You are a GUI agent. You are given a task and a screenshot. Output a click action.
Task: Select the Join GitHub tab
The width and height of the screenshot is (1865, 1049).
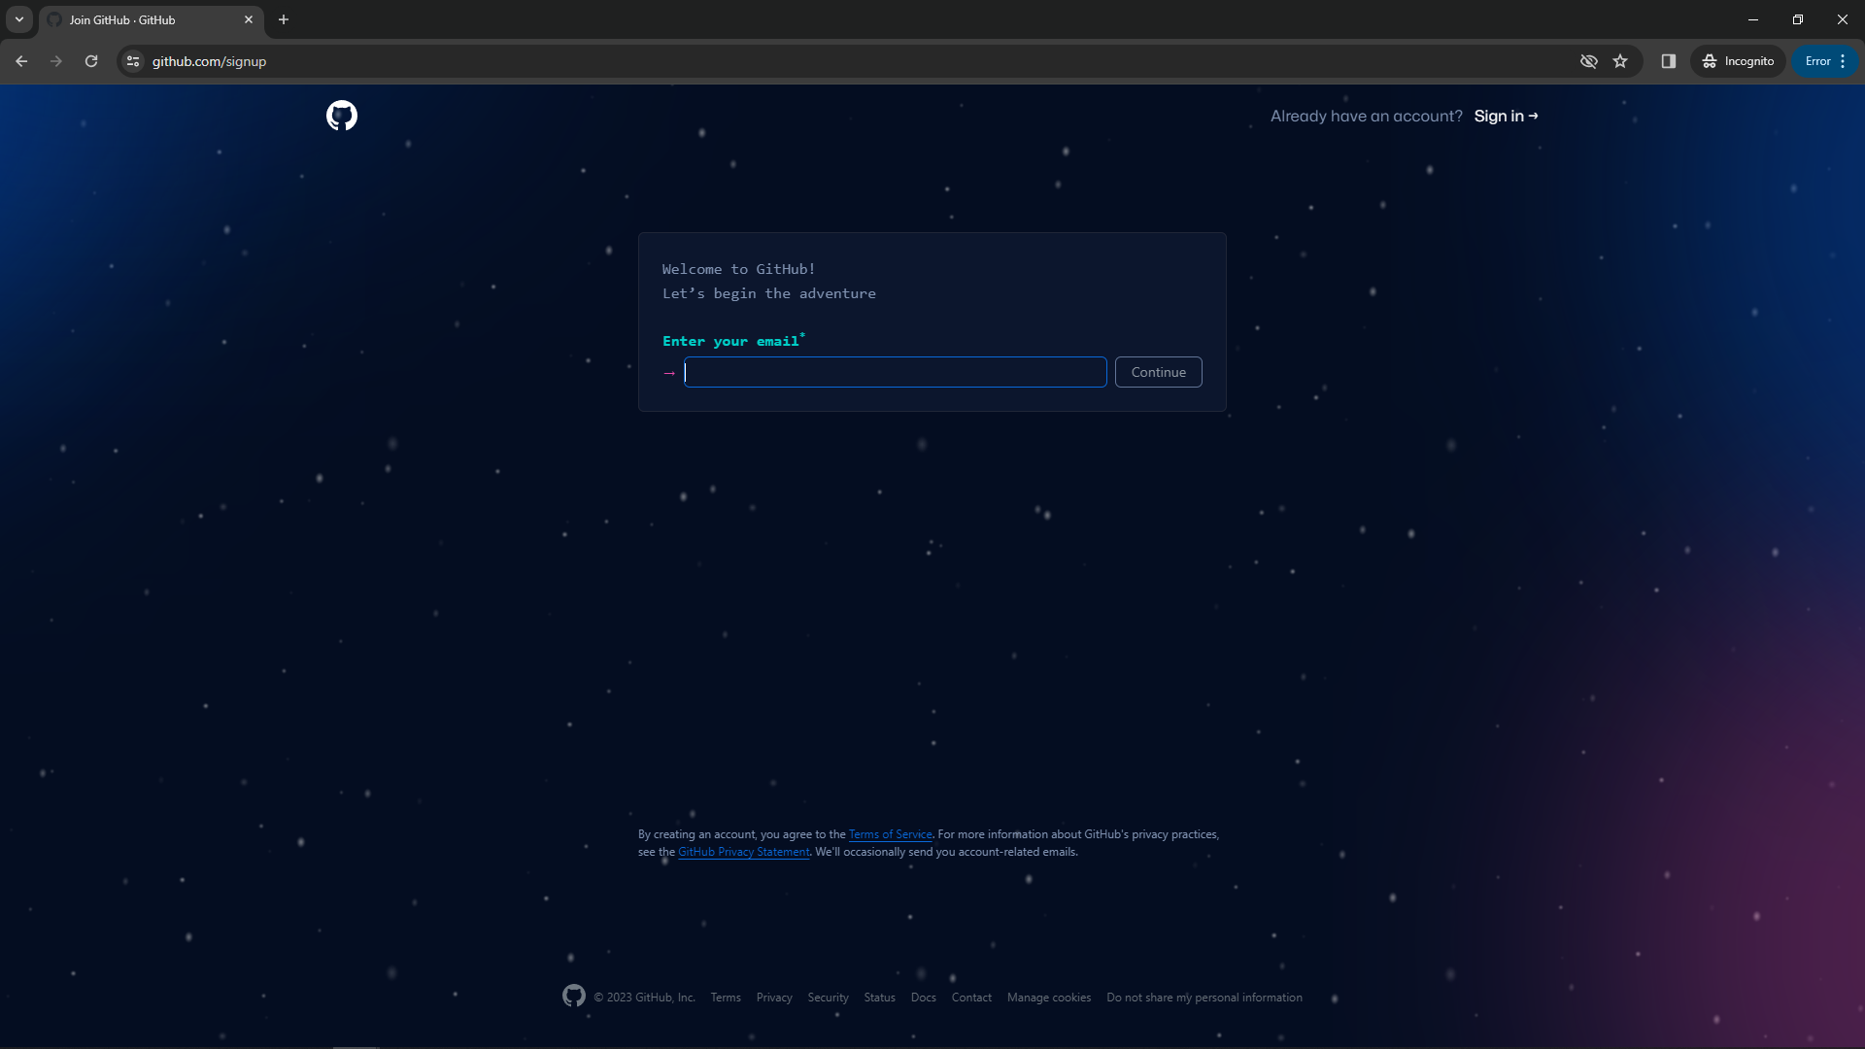(151, 19)
